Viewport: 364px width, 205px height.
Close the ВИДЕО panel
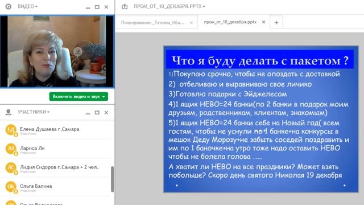[x=106, y=7]
